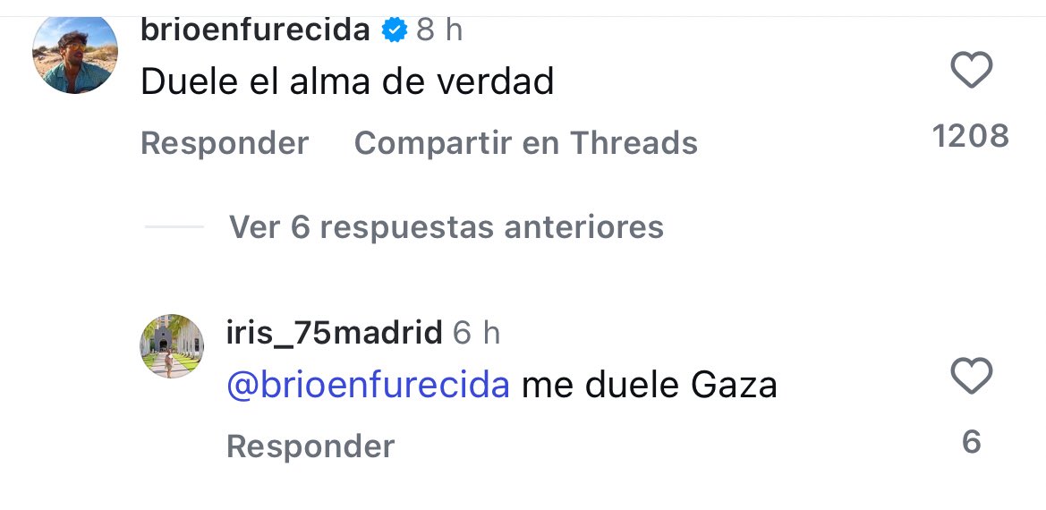View the 1208 likes count
This screenshot has height=510, width=1046.
point(971,136)
